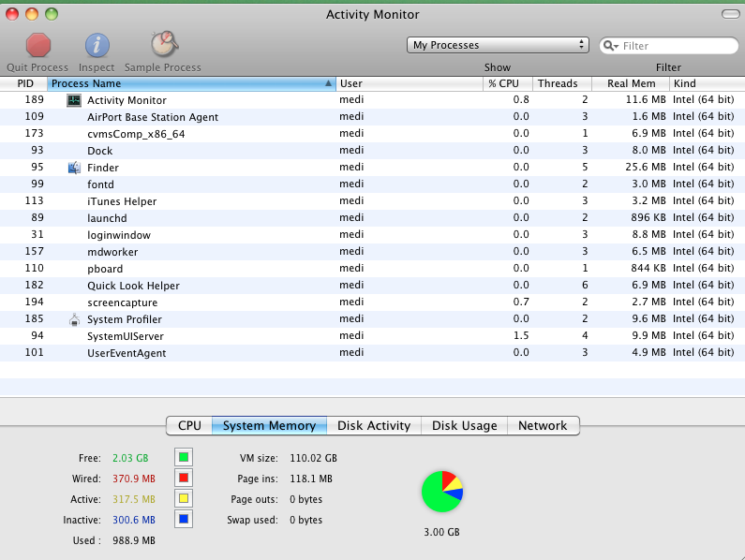
Task: Open the My Processes dropdown
Action: (x=499, y=45)
